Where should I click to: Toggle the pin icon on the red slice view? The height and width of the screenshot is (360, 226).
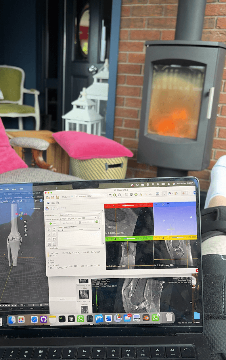(x=106, y=206)
